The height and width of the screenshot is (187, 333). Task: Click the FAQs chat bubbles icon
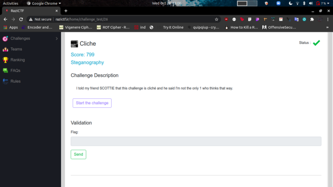(5, 70)
